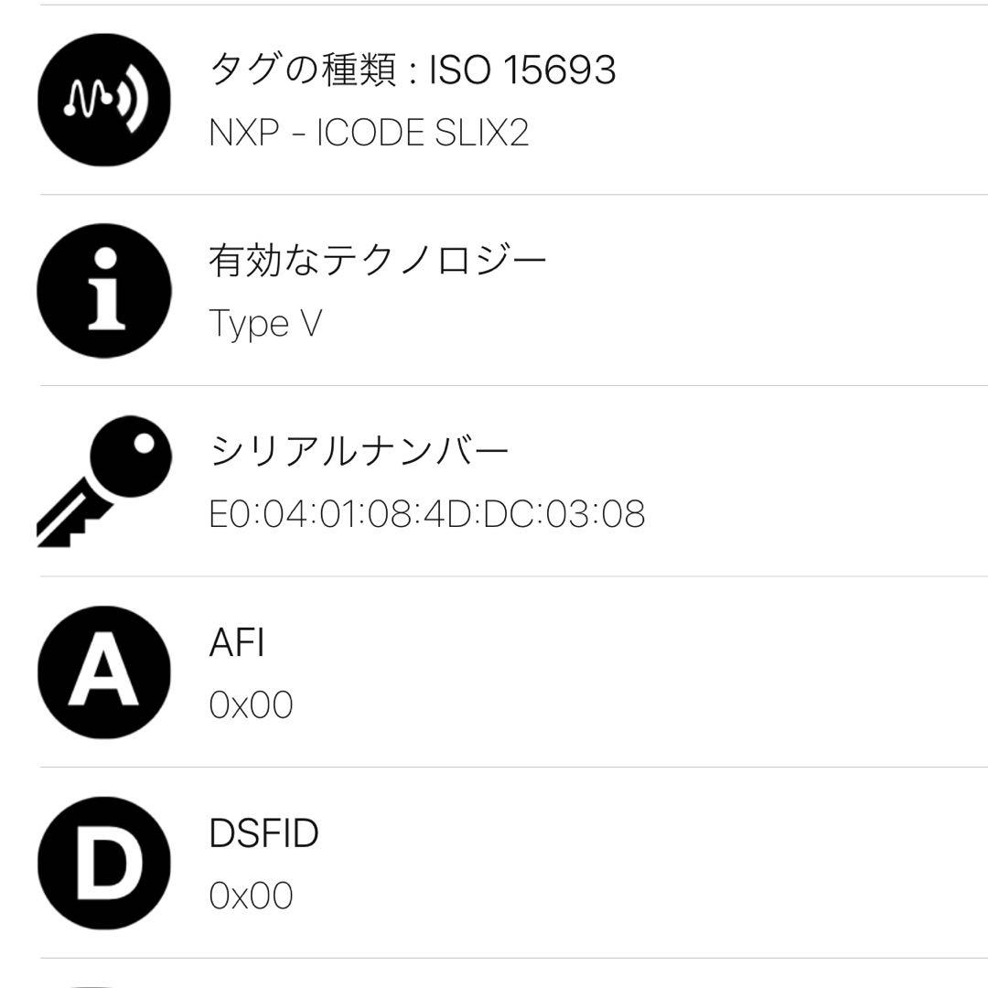Click the Type V value text
The width and height of the screenshot is (988, 988).
coord(265,324)
